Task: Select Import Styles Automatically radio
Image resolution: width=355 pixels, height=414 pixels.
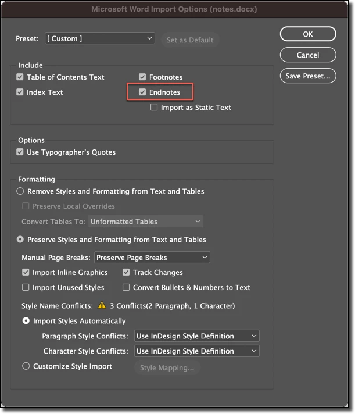Action: point(26,321)
